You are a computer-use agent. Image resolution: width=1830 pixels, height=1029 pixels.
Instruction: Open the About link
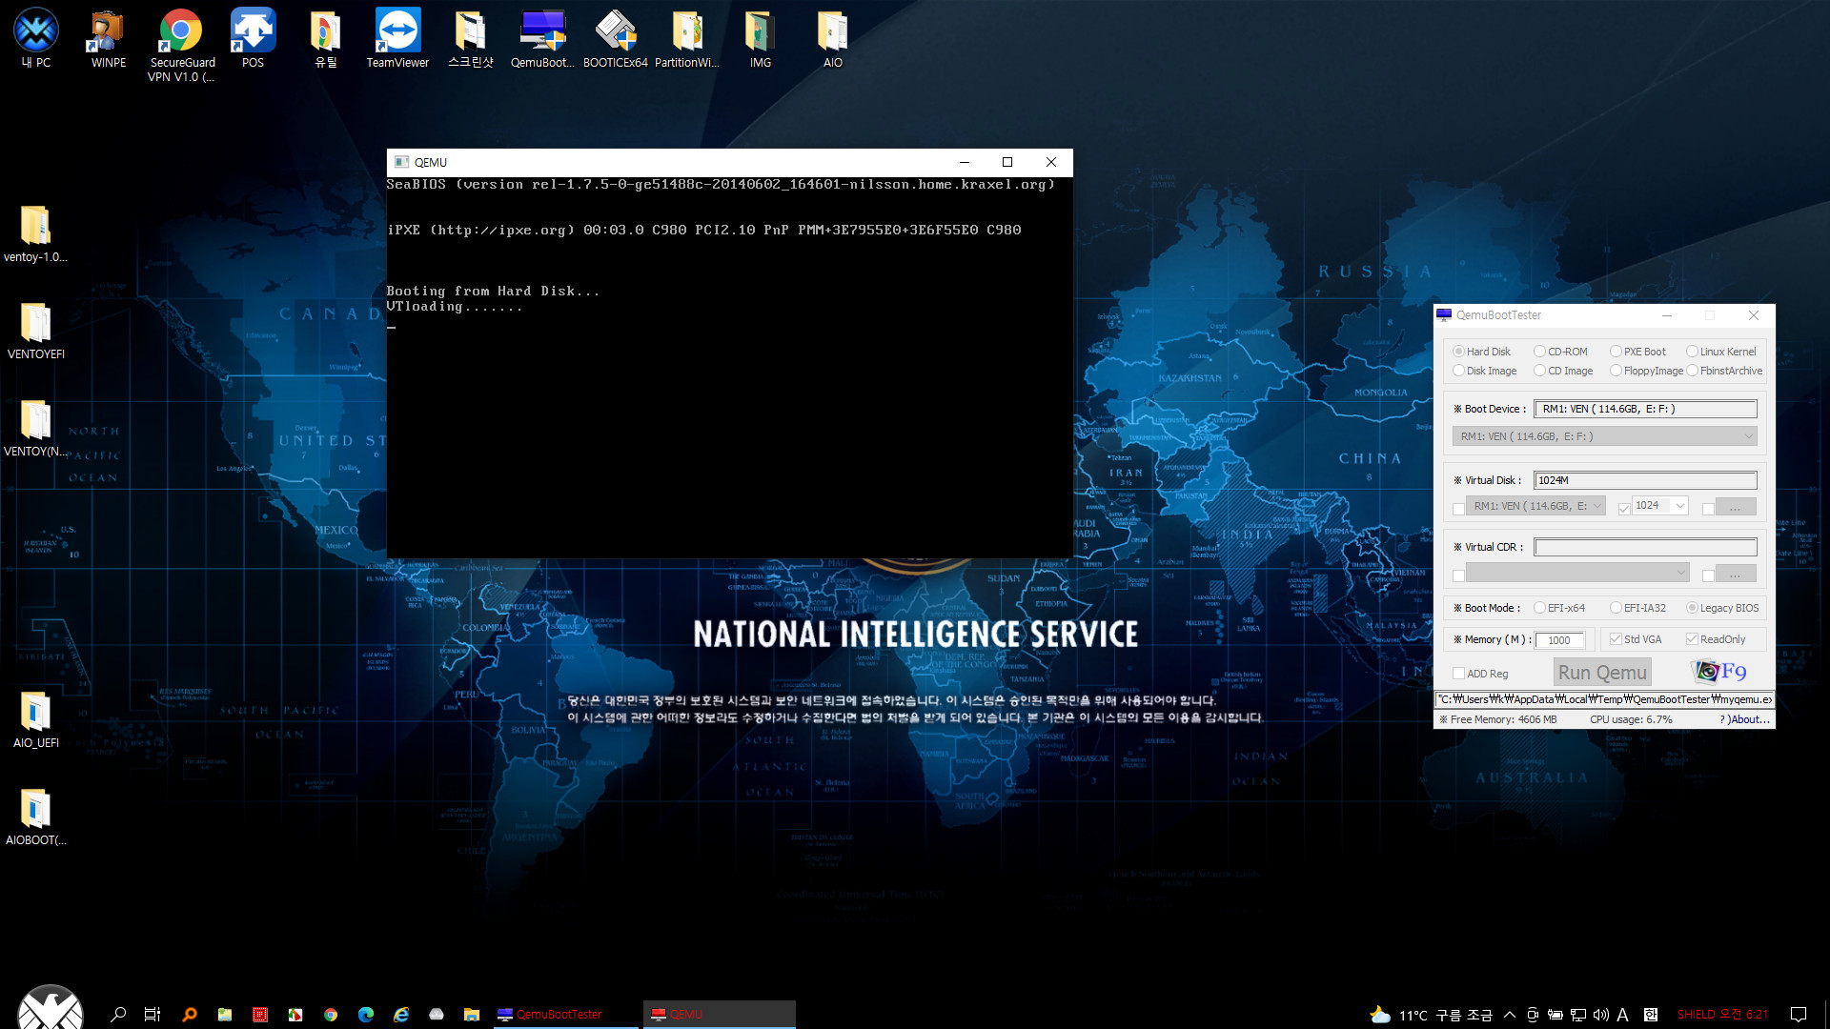click(1745, 719)
